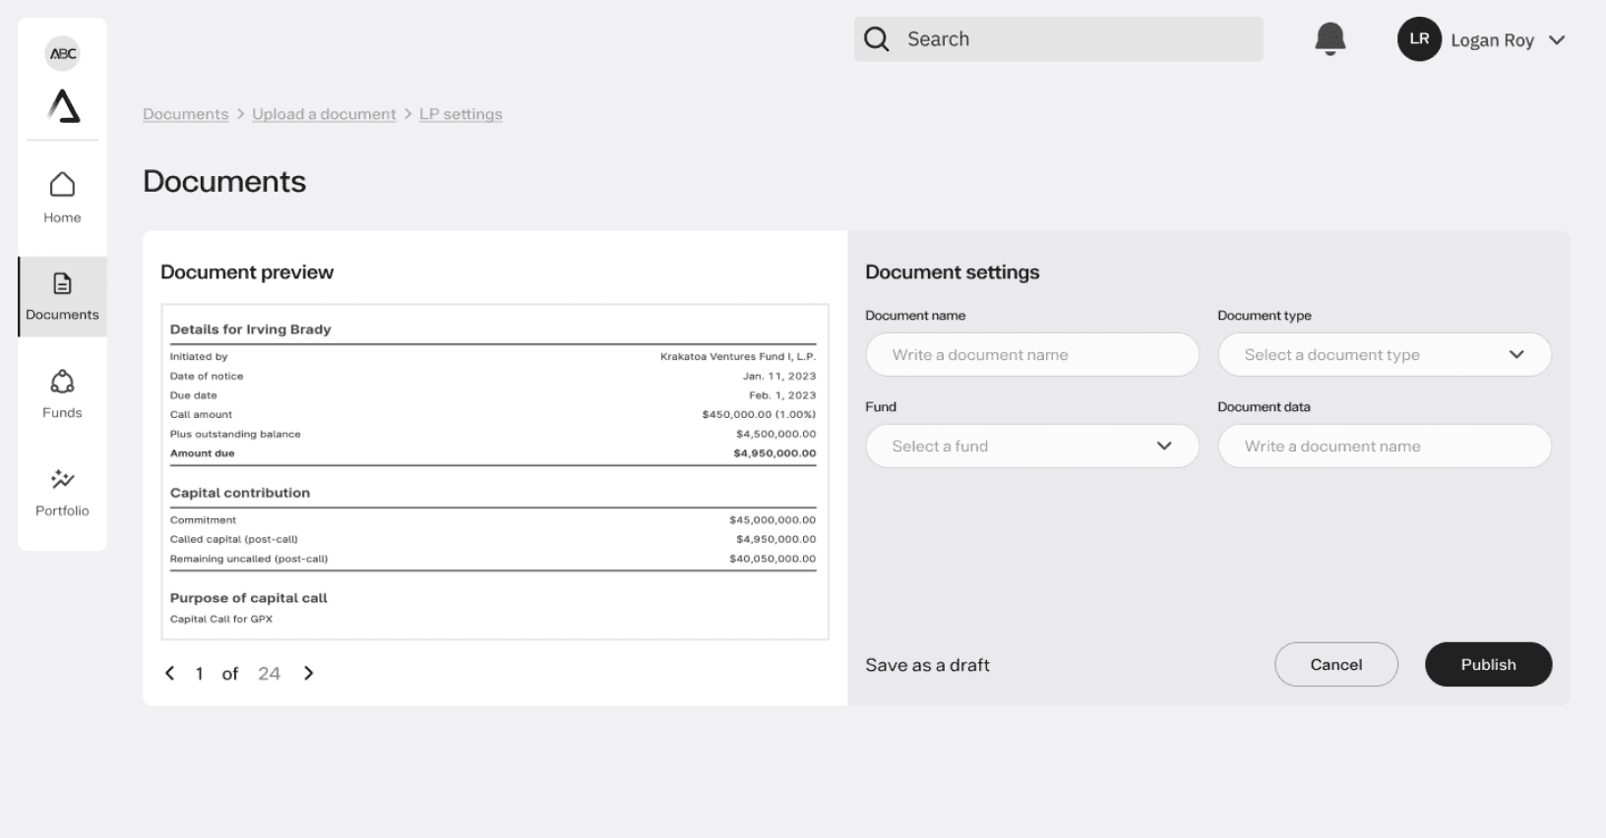Click the Document settings heading
1606x838 pixels.
[x=953, y=272]
